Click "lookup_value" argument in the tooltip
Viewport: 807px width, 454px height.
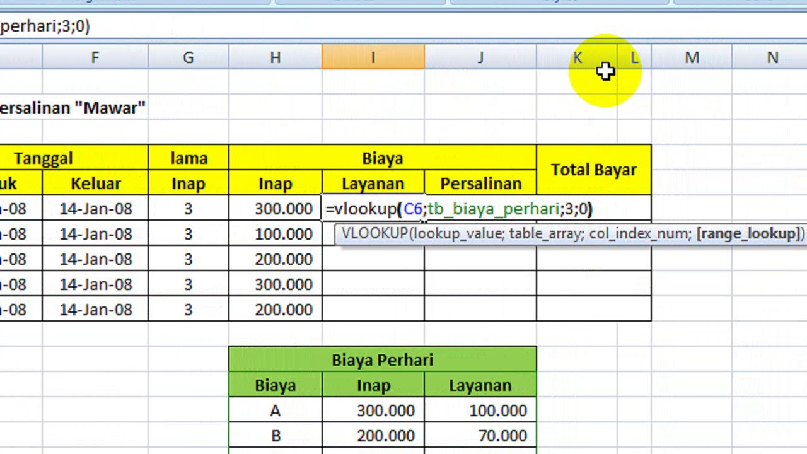coord(457,234)
